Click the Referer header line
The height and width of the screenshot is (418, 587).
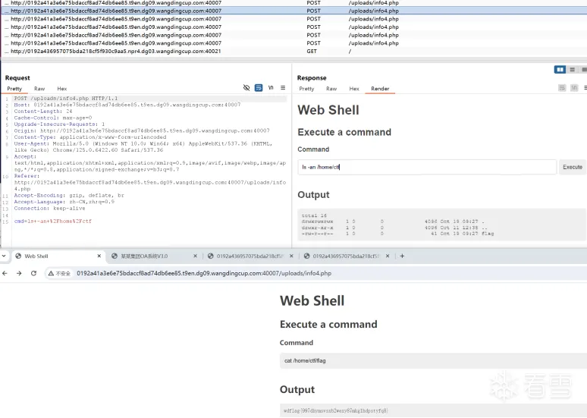tap(149, 182)
